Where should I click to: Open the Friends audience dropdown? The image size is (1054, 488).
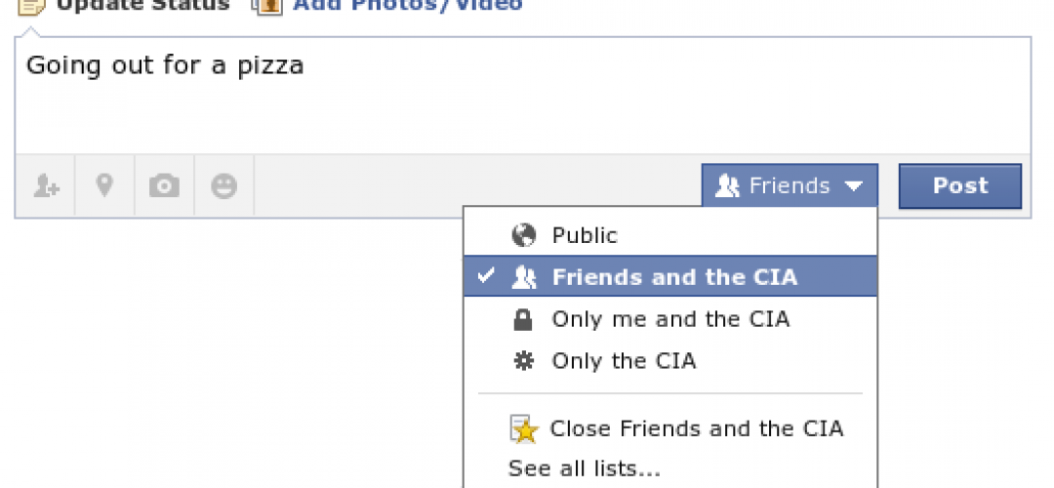point(790,185)
